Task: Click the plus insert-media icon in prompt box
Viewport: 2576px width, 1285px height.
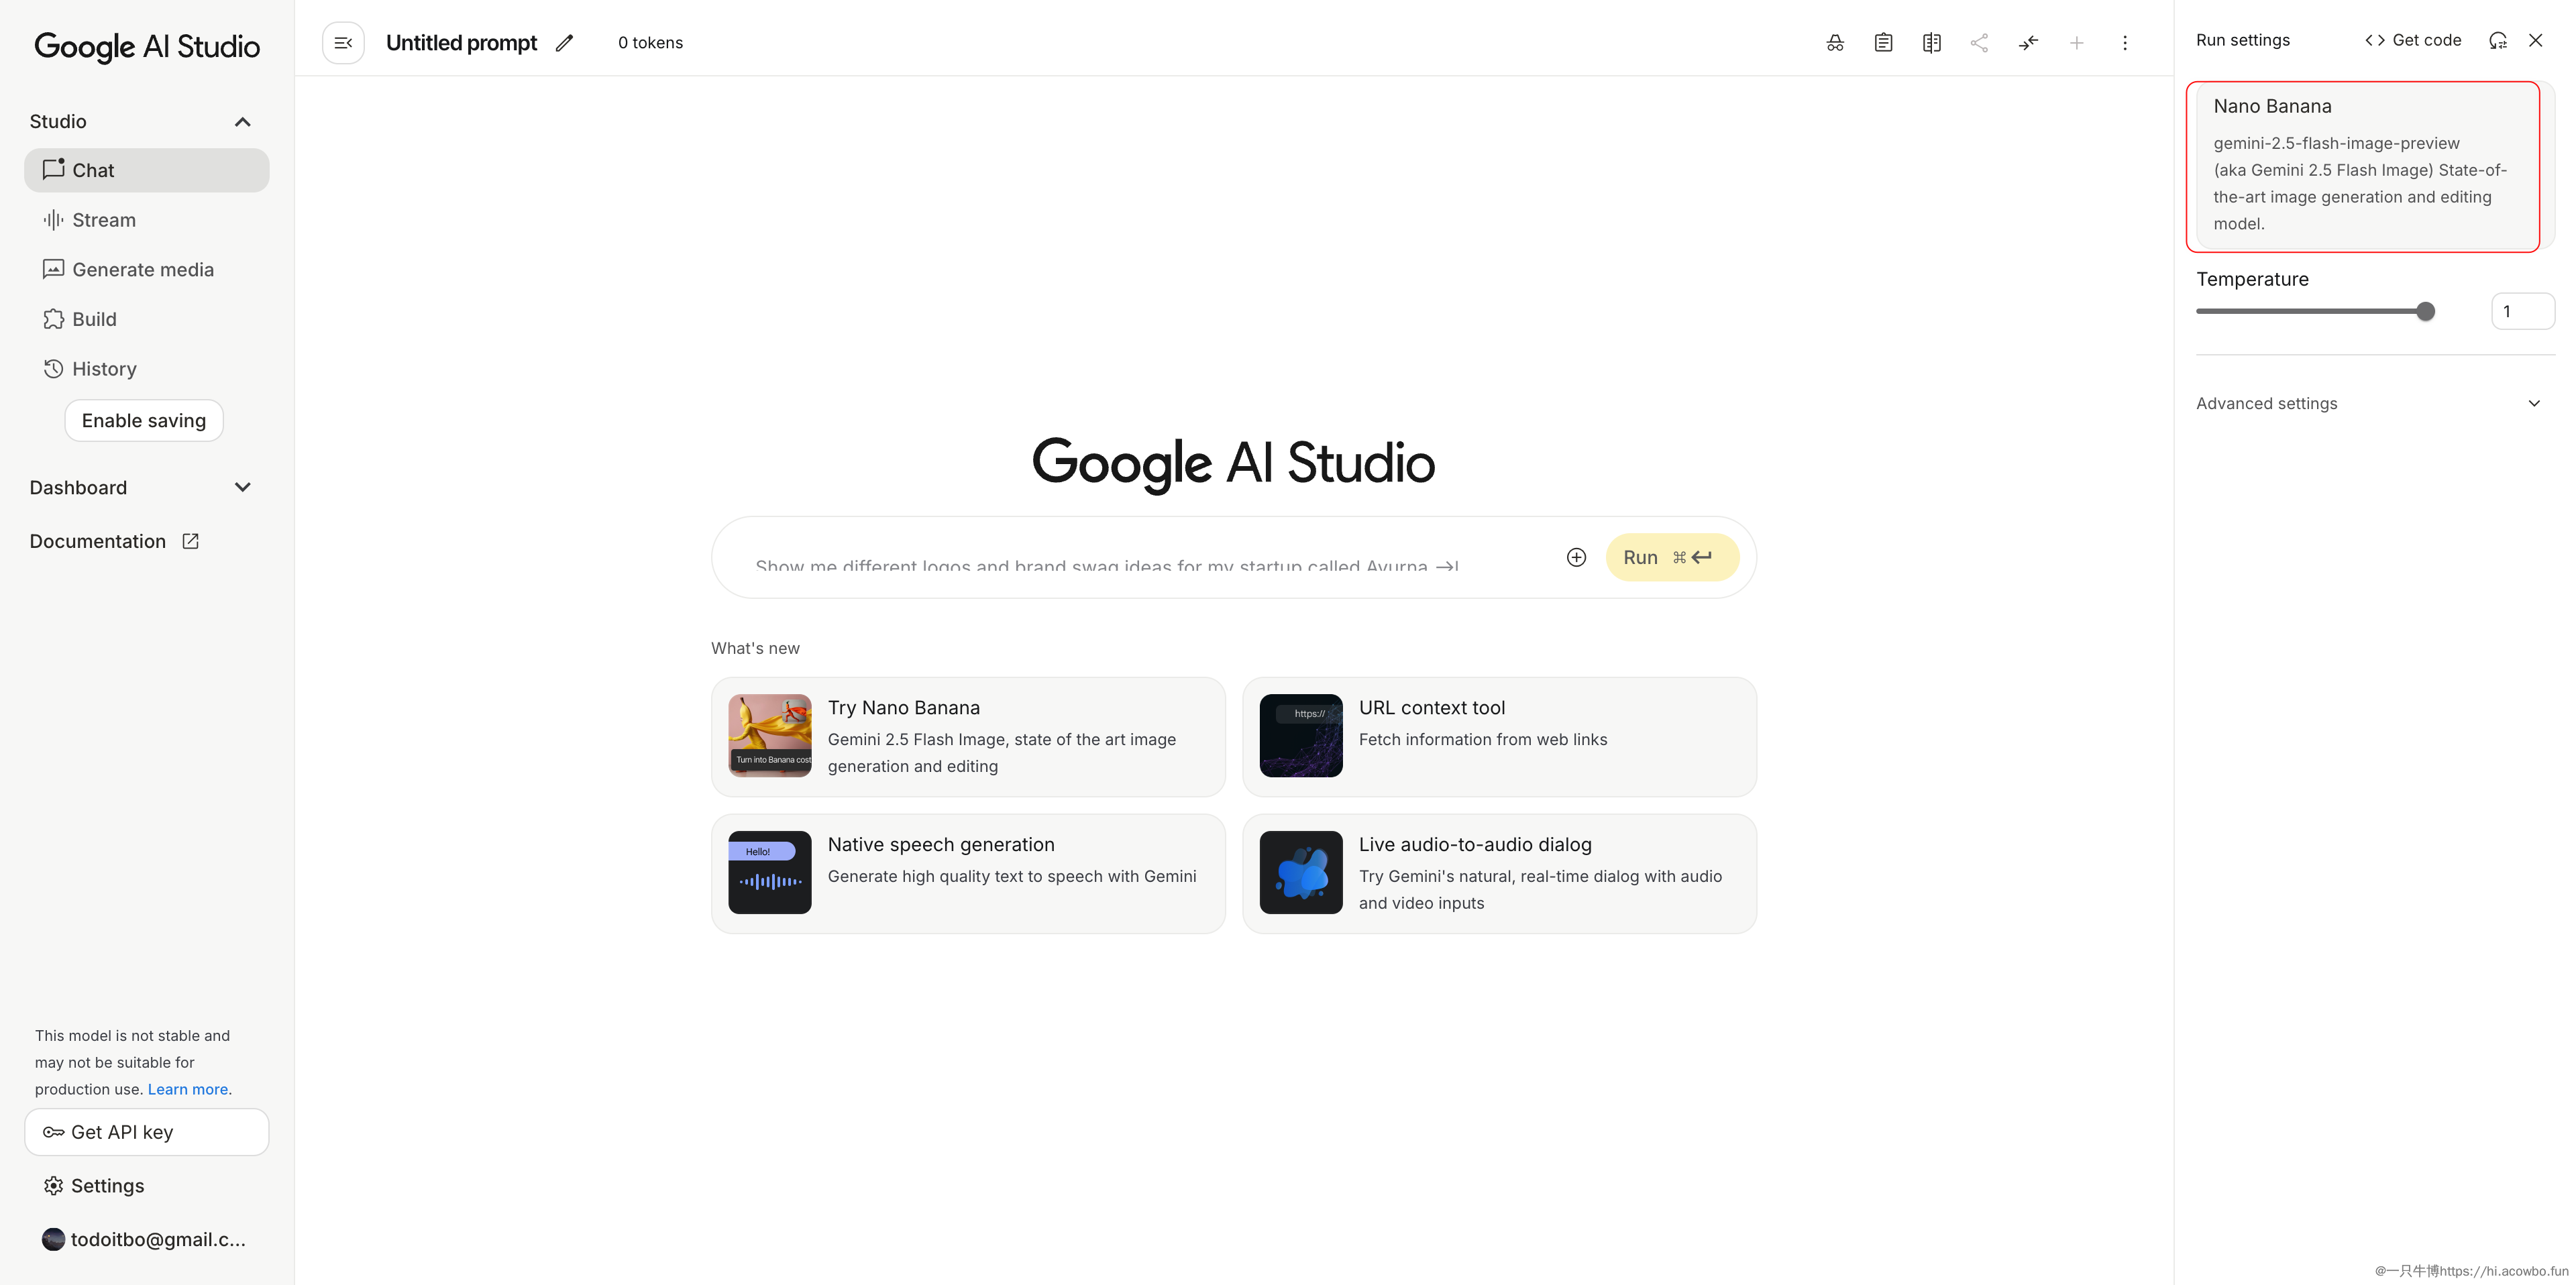Action: click(x=1576, y=557)
